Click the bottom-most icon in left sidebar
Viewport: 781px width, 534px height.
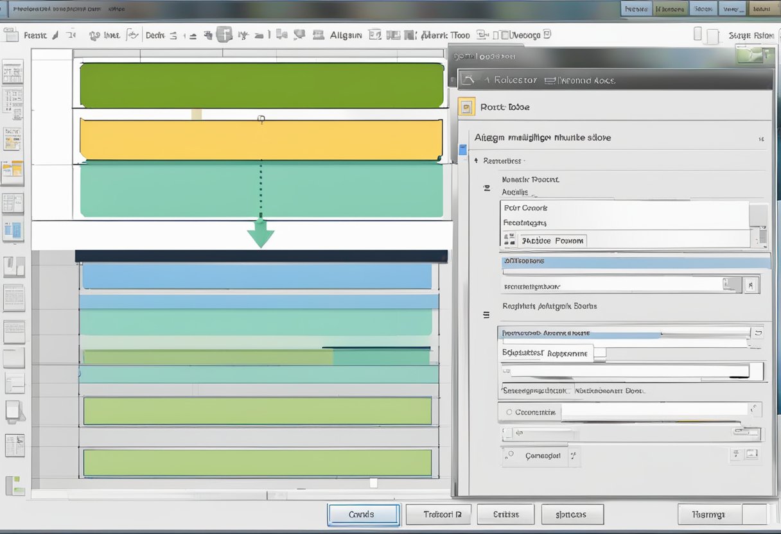pyautogui.click(x=14, y=485)
